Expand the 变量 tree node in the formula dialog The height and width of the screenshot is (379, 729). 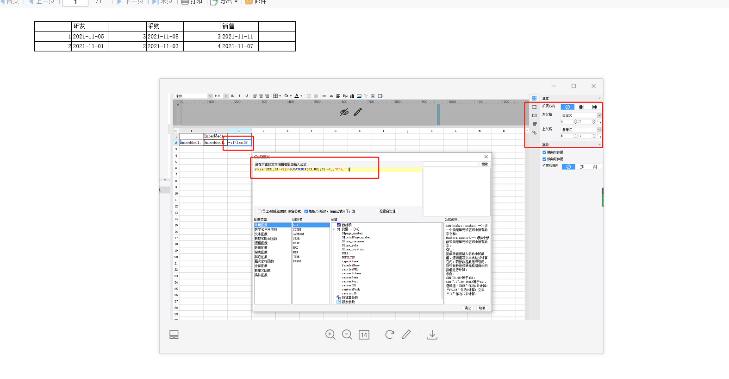tap(333, 229)
